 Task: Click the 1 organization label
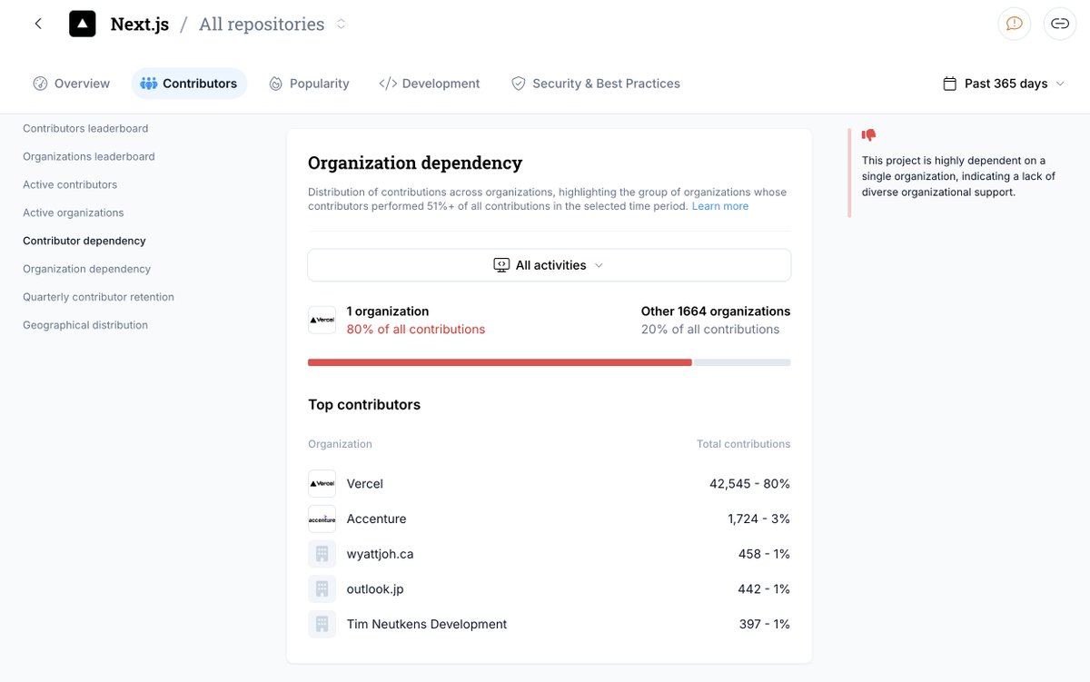pos(388,311)
